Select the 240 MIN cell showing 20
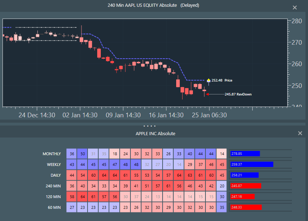 [222, 186]
